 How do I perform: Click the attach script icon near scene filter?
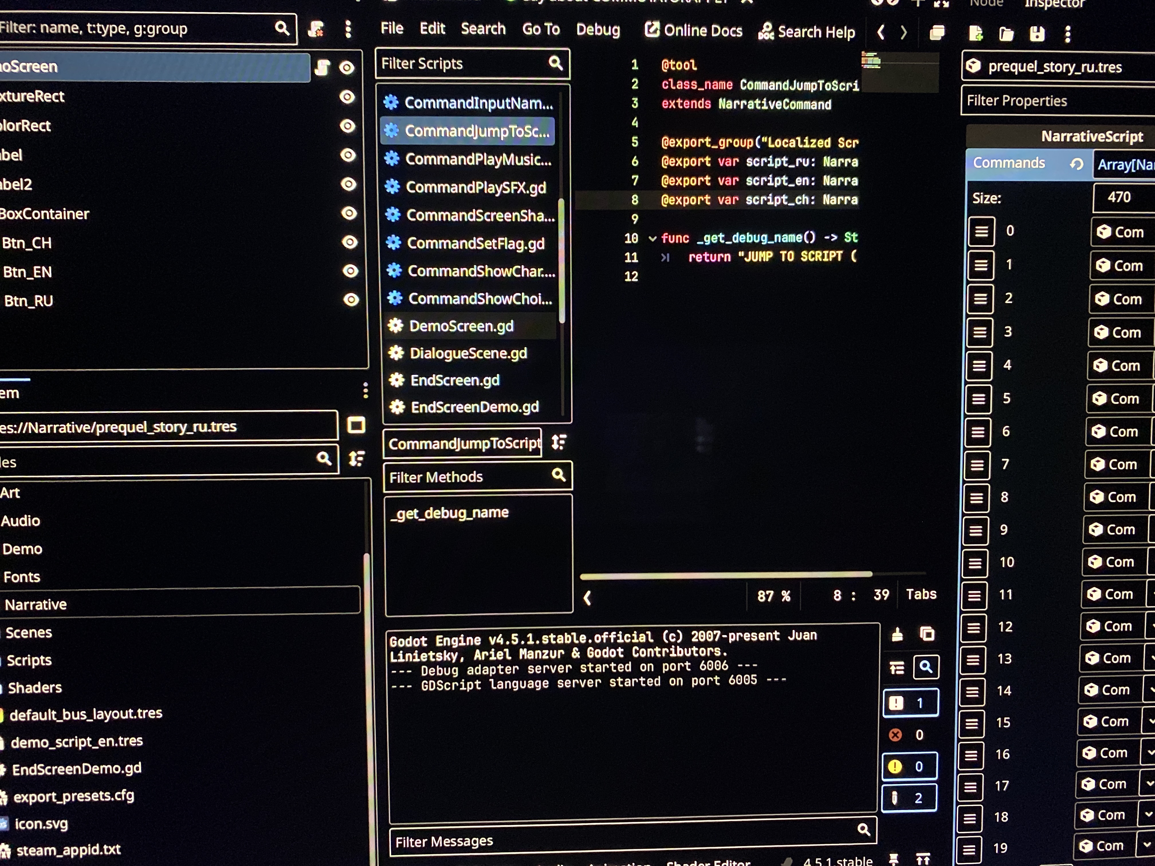[x=316, y=29]
